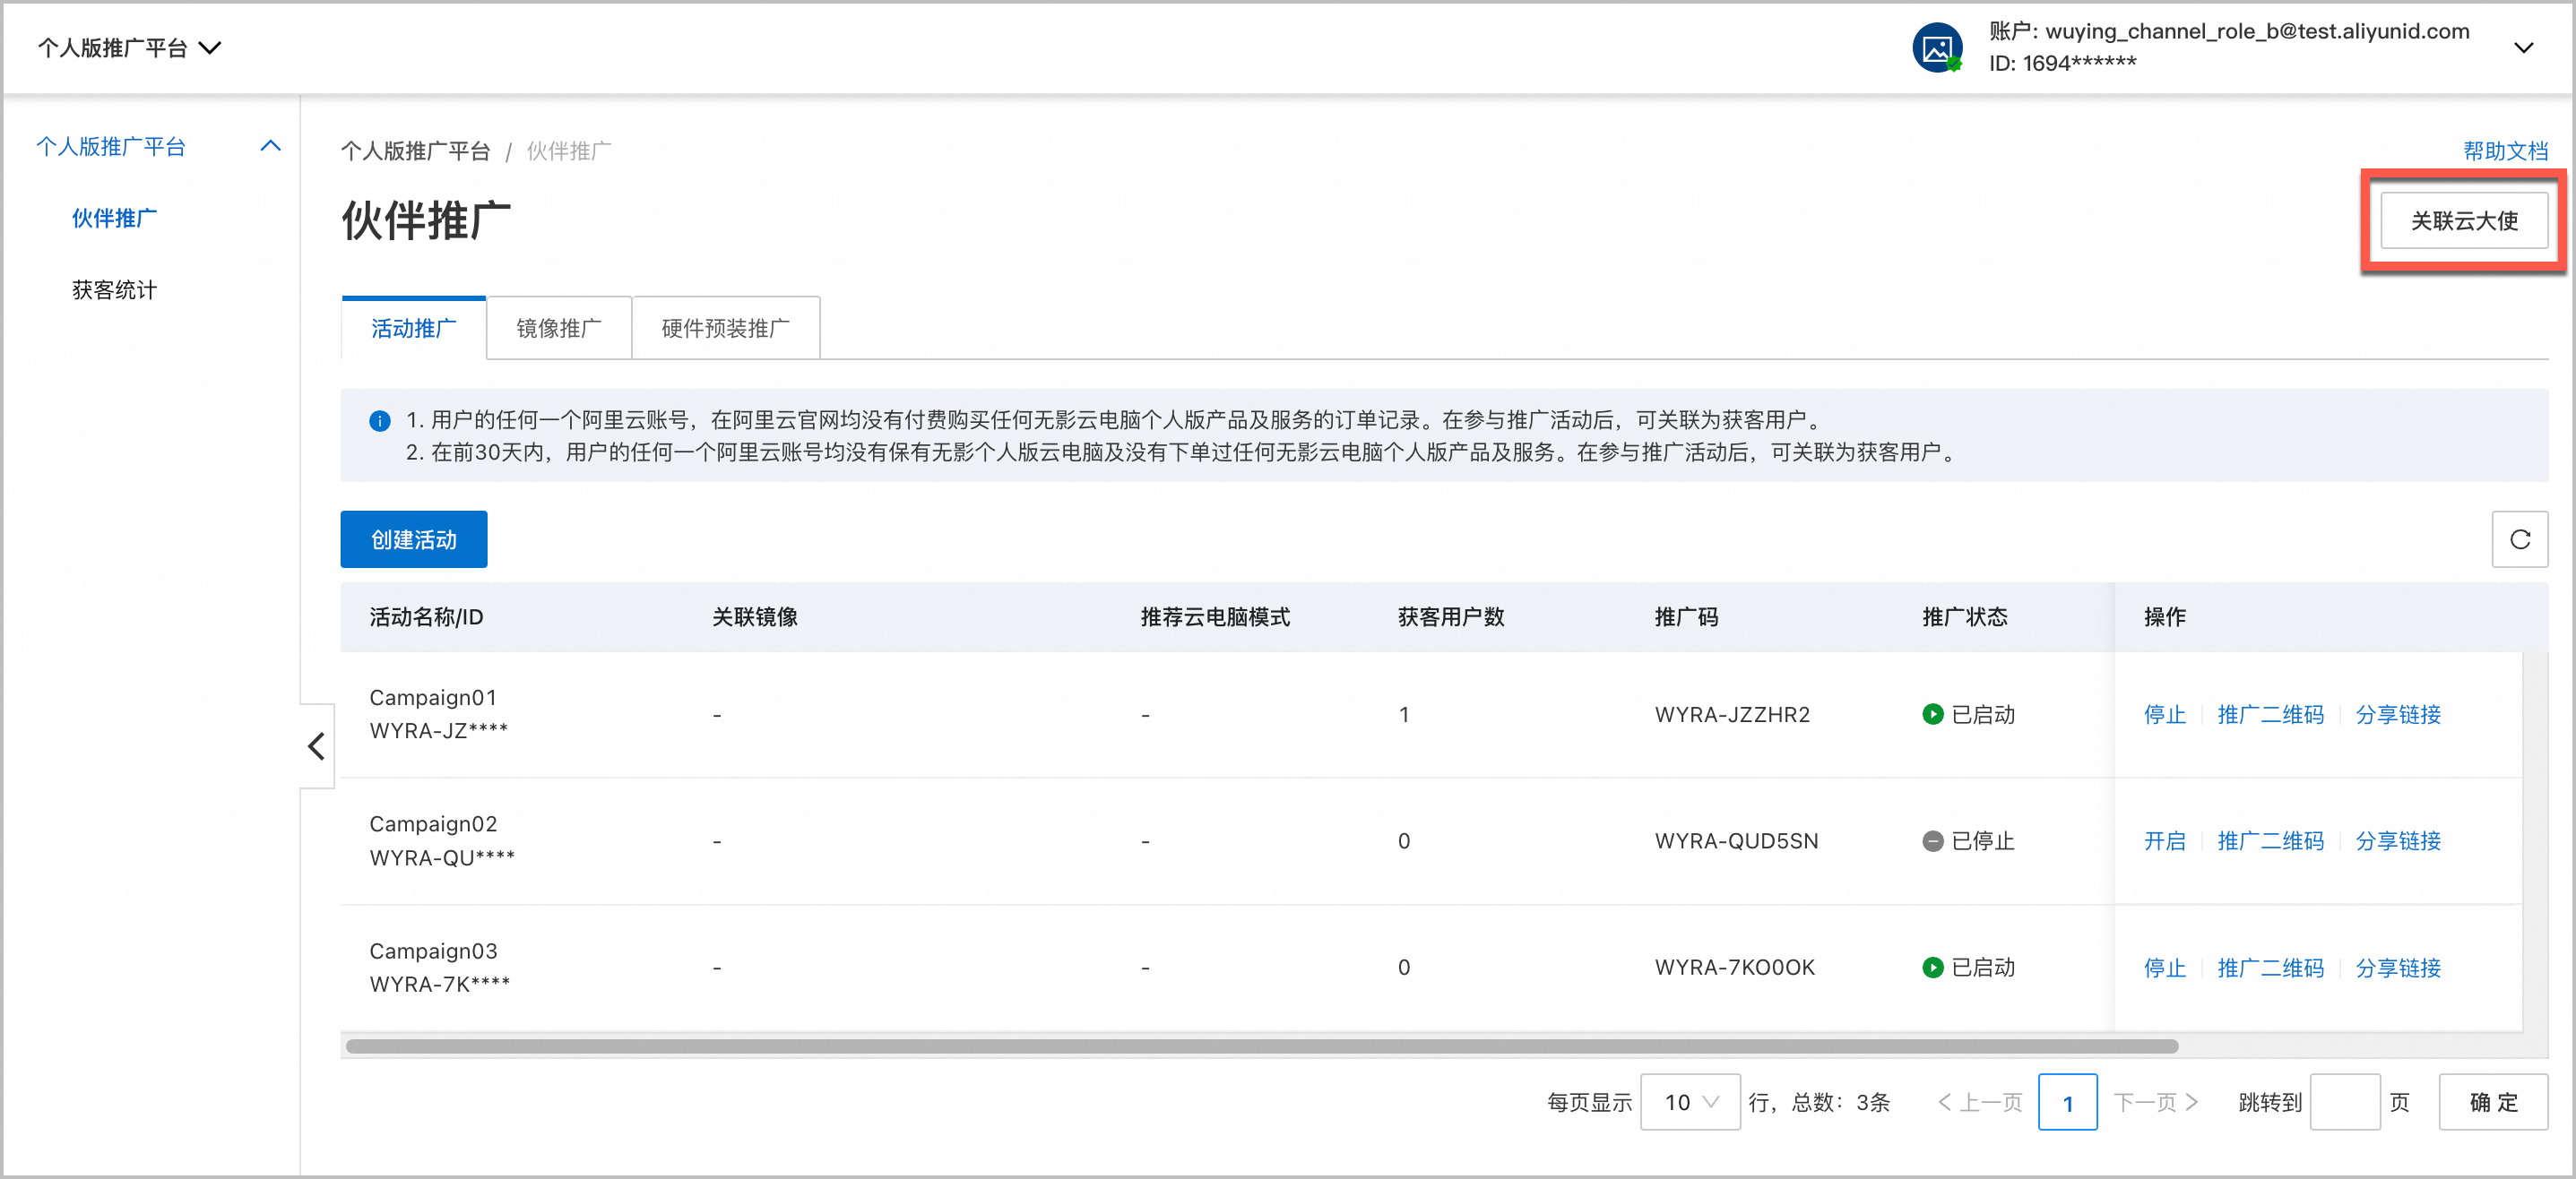Open the 个人版推广平台 dropdown in top bar
Image resolution: width=2576 pixels, height=1179 pixels.
click(x=209, y=47)
